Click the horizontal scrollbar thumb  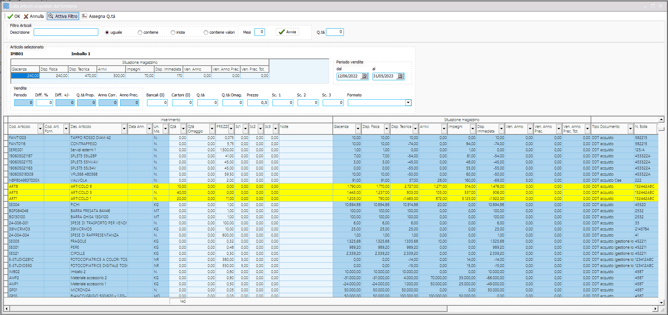[x=228, y=309]
